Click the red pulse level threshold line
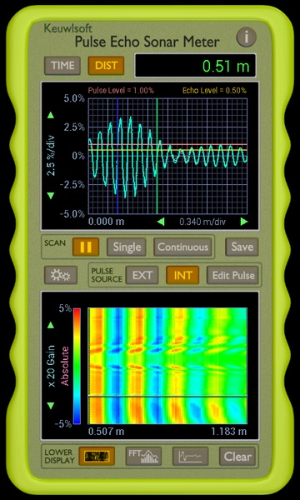Image resolution: width=300 pixels, height=500 pixels. click(167, 144)
